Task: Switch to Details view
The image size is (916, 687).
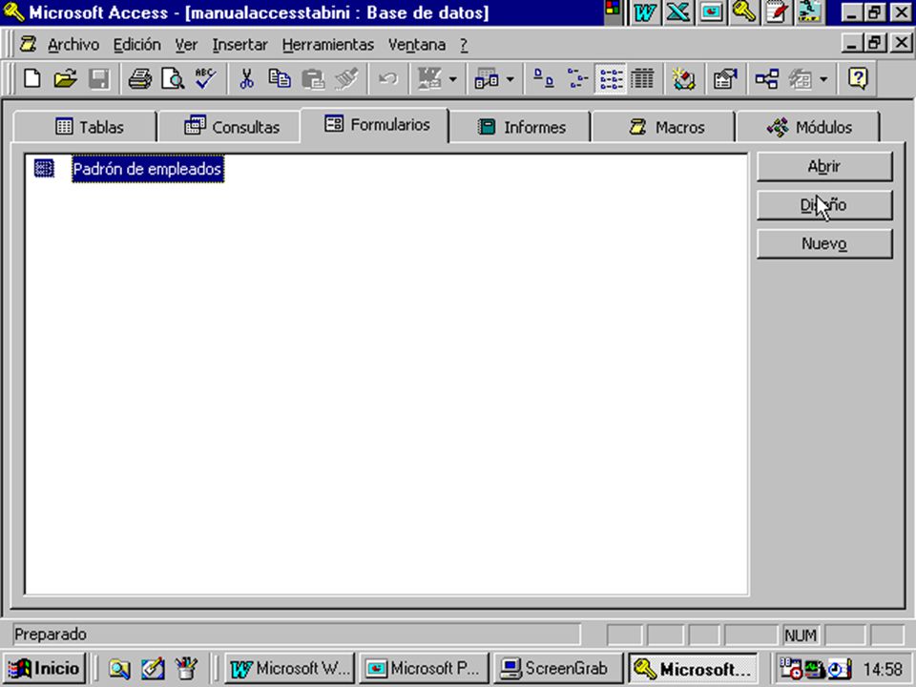Action: (642, 78)
